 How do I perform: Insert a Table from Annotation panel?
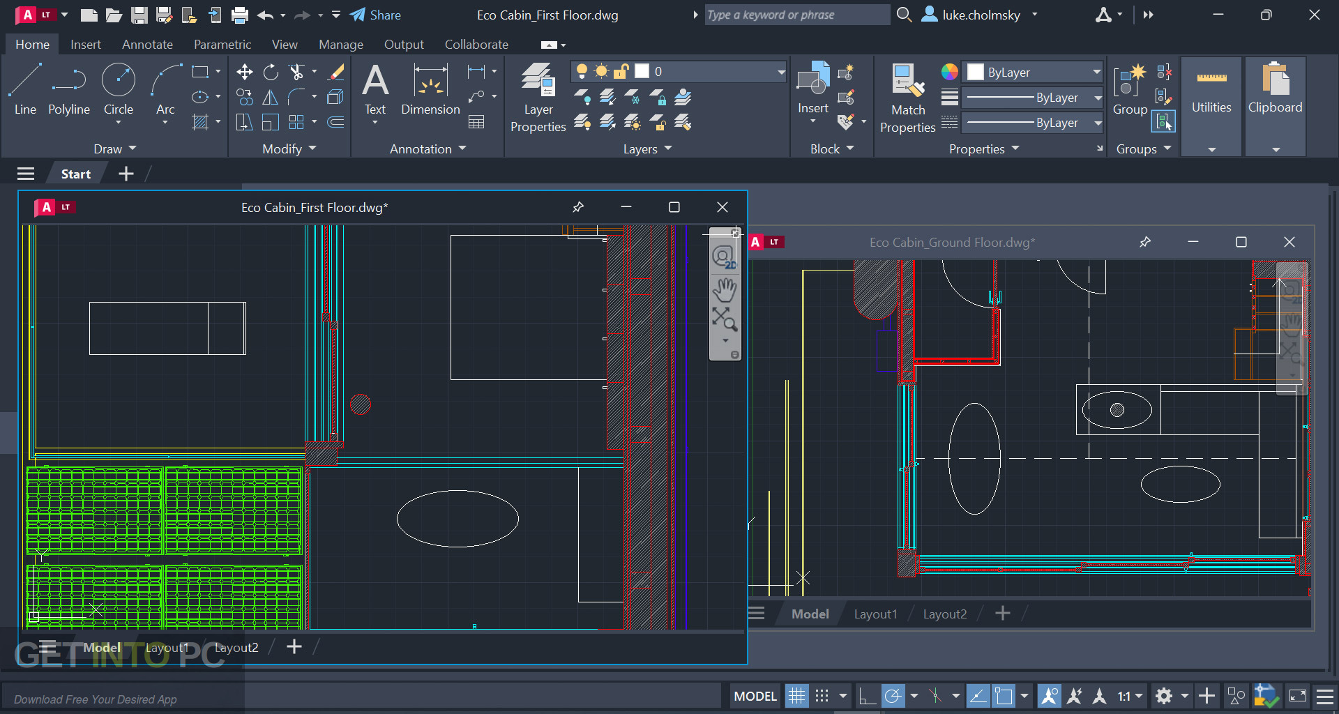(x=476, y=122)
